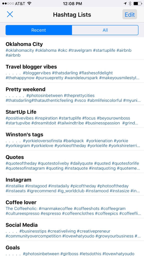This screenshot has width=144, height=256.
Task: Open the Oklahoma City hashtag list
Action: pyautogui.click(x=72, y=49)
